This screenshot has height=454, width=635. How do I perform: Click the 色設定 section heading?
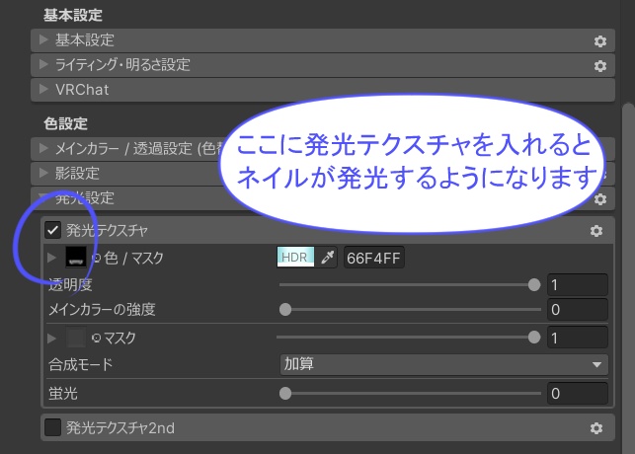(65, 123)
